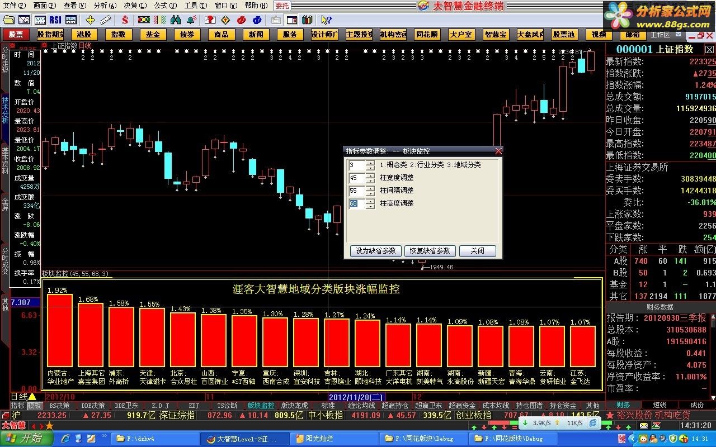
Task: Click the alarm bell alert icon
Action: [191, 20]
